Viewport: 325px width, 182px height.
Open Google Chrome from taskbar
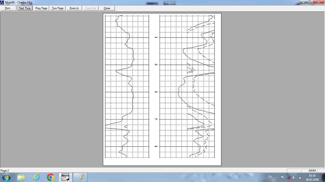pyautogui.click(x=51, y=177)
